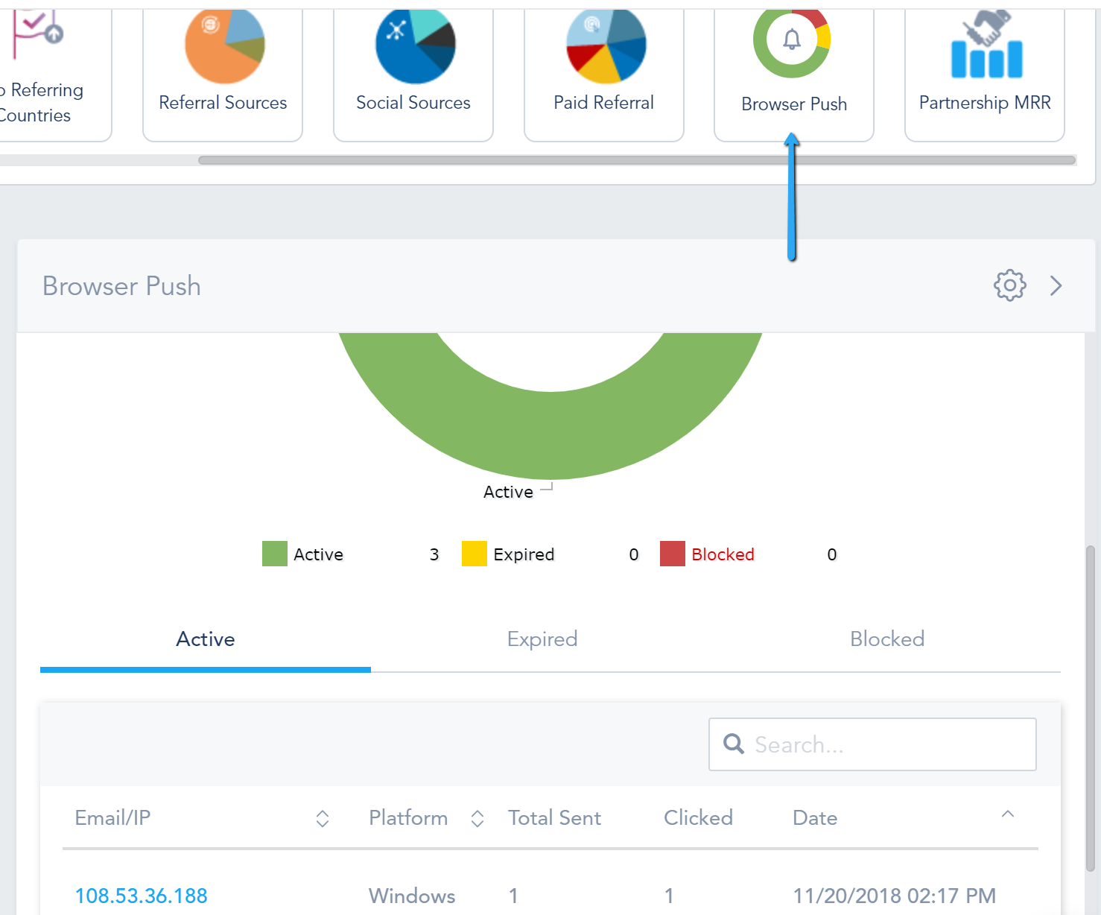Click the 11/20/2018 02:17 PM date cell
Viewport: 1101px width, 915px height.
point(894,896)
